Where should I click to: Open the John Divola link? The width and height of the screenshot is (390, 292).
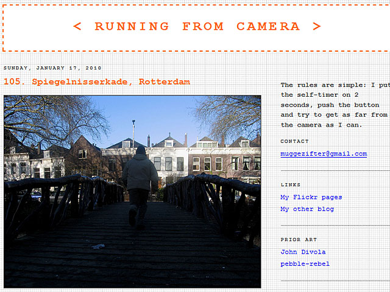pyautogui.click(x=303, y=252)
